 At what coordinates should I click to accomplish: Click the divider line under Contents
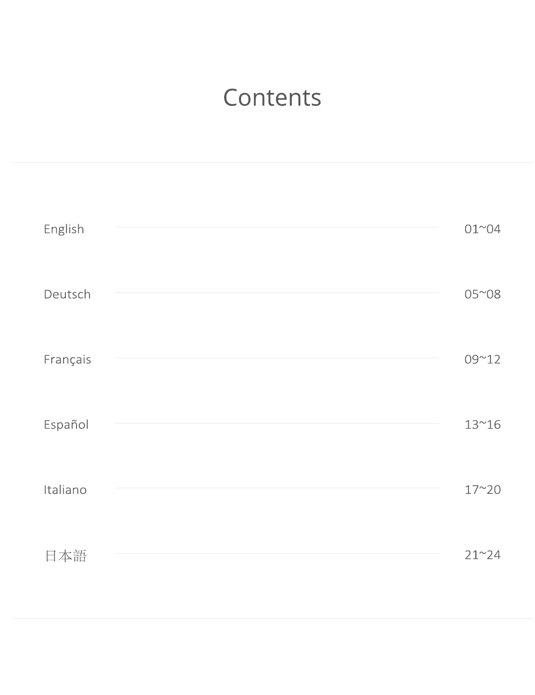coord(272,163)
